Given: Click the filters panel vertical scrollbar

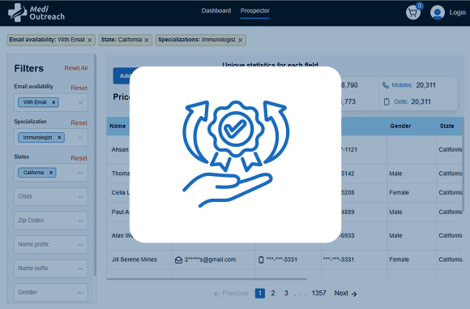Looking at the screenshot, I should [95, 165].
